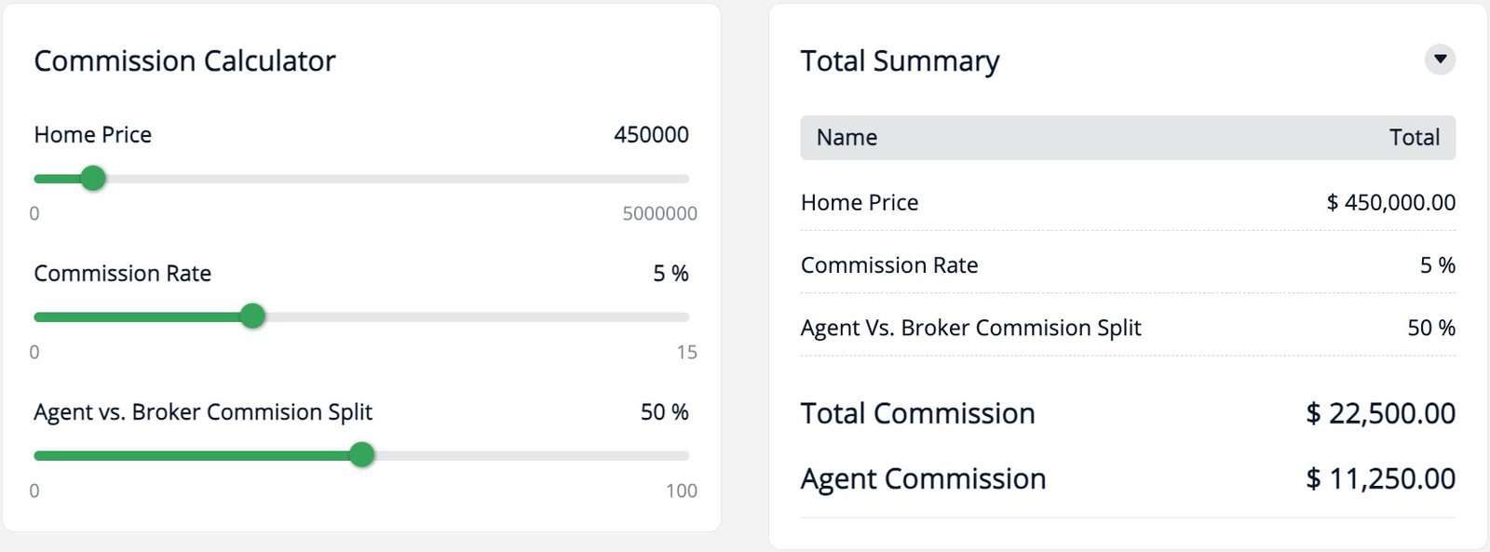
Task: Select the Agent Vs. Broker Commision Split summary label
Action: point(970,328)
